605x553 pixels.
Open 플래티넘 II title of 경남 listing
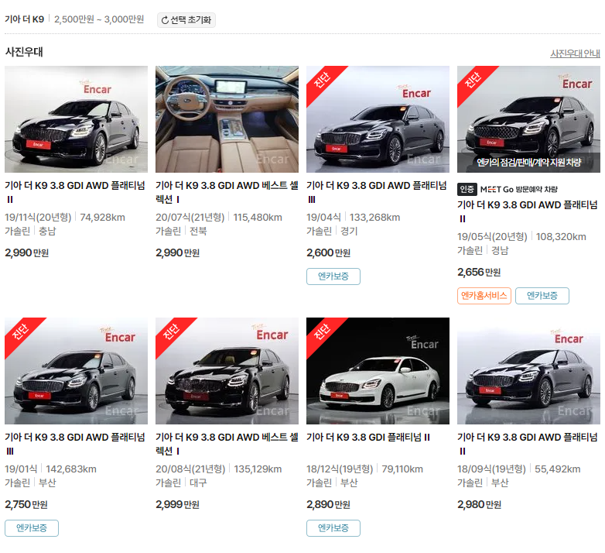click(x=528, y=211)
